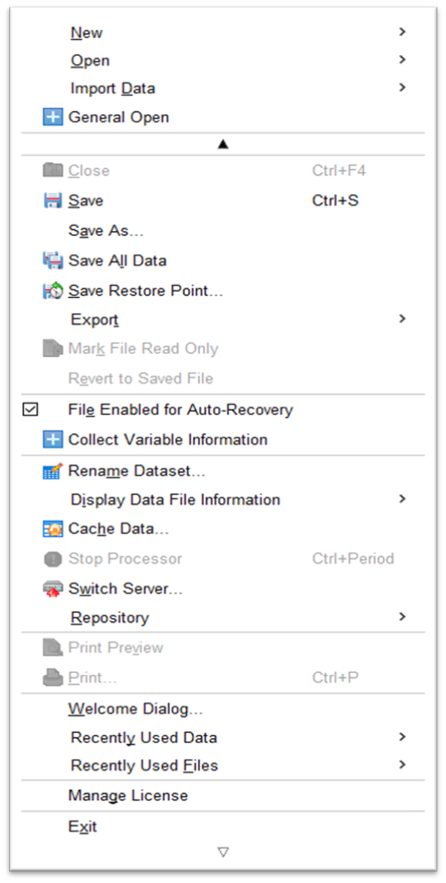Click the Save All Data icon
The width and height of the screenshot is (446, 883).
click(x=53, y=261)
